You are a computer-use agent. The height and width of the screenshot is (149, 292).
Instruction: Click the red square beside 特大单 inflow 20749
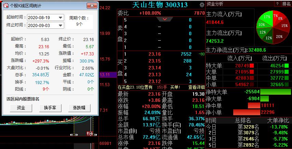[252, 66]
